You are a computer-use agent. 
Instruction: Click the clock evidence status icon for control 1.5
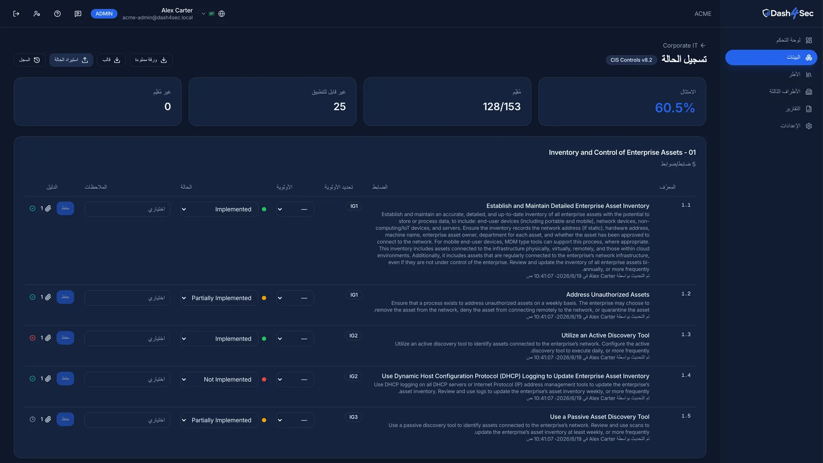[x=32, y=419]
